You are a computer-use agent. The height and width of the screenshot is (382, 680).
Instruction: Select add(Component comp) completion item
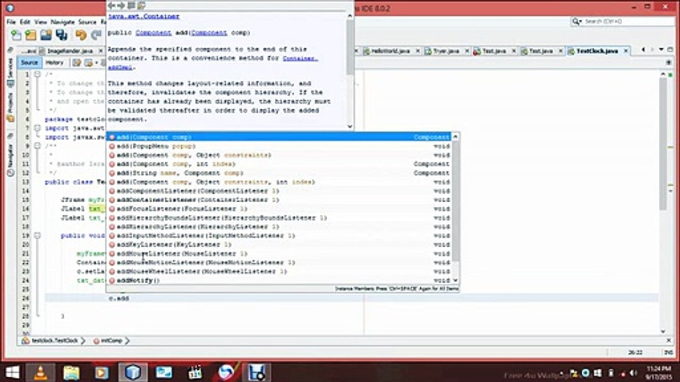coord(279,137)
